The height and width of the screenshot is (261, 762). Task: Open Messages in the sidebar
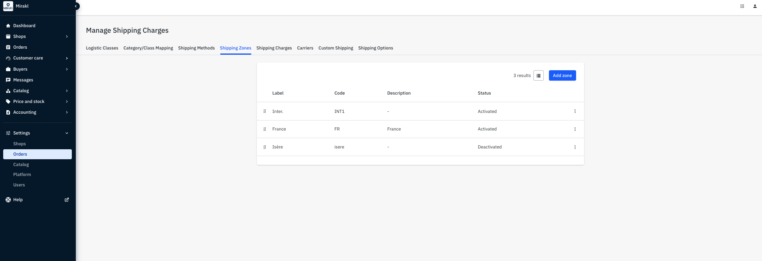[x=23, y=80]
